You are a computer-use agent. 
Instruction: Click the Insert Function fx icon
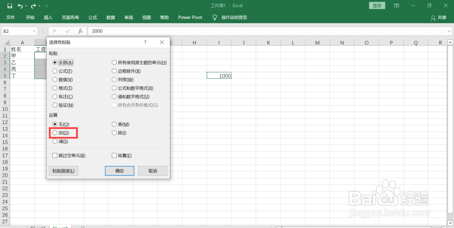pyautogui.click(x=80, y=31)
